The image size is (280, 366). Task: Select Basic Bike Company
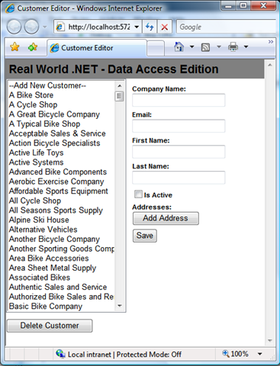coord(61,307)
